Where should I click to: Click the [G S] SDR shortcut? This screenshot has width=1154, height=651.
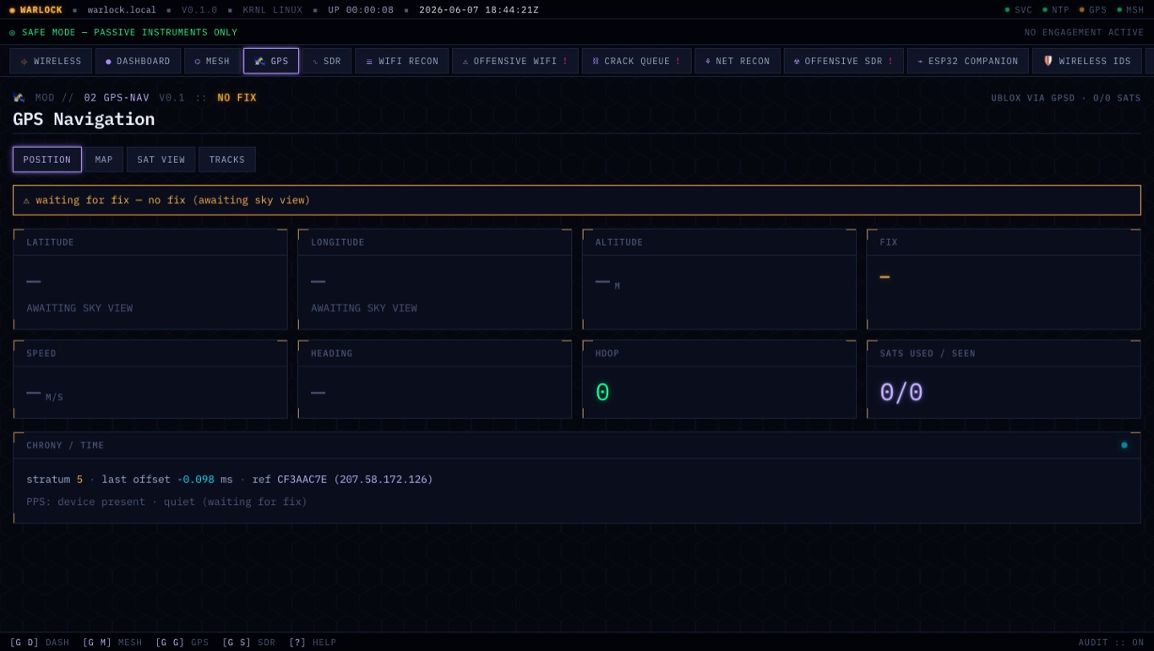point(248,643)
